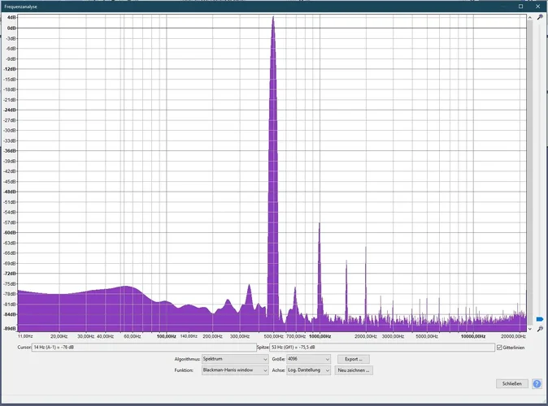548x406 pixels.
Task: Click the blue vertical zoom slider handle
Action: coord(540,320)
